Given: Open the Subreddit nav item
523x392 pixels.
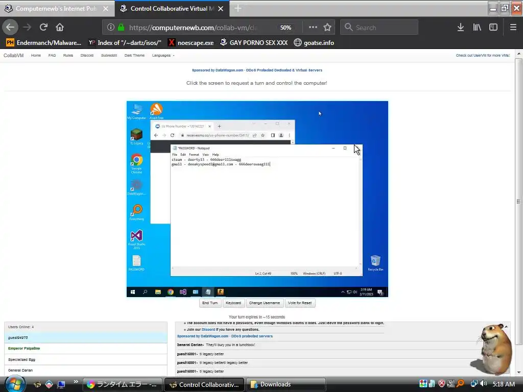Looking at the screenshot, I should (109, 55).
